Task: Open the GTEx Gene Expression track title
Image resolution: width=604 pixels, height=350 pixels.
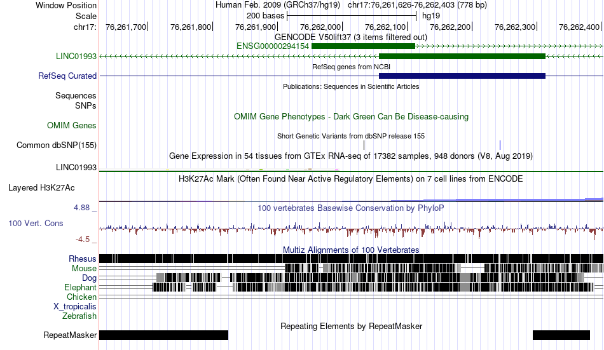Action: click(x=351, y=156)
